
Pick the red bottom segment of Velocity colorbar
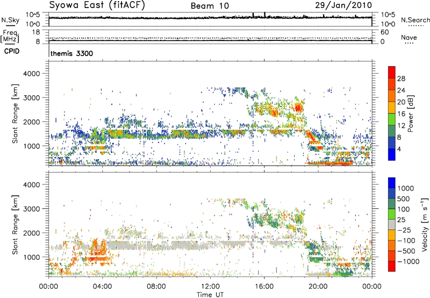point(392,266)
